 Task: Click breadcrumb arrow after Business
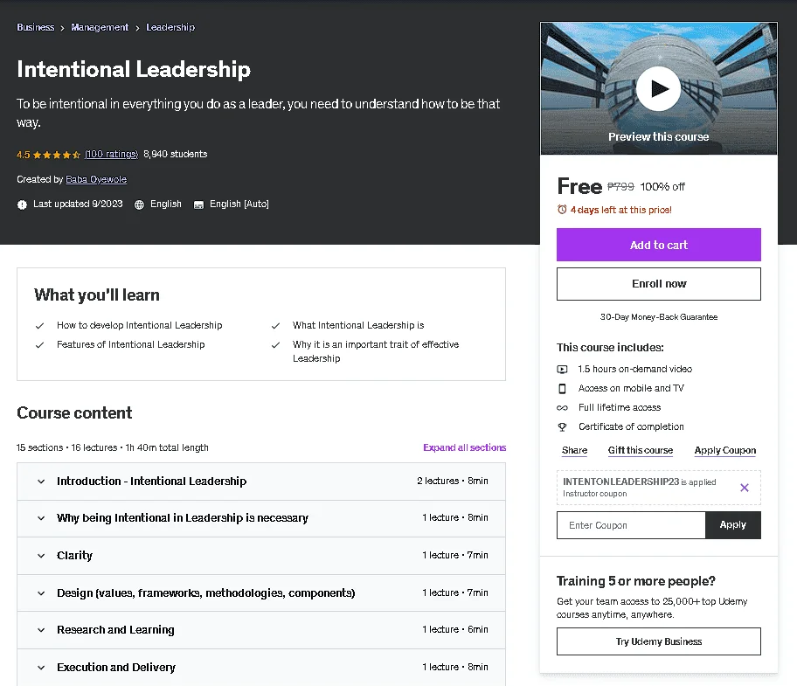63,28
